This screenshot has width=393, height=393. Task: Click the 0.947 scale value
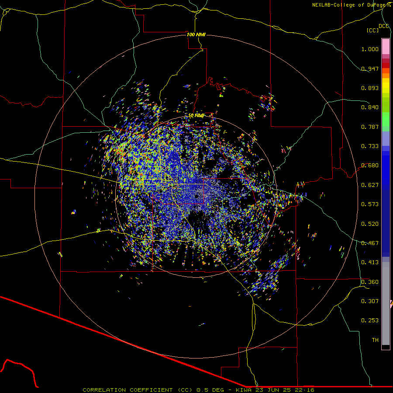[370, 69]
